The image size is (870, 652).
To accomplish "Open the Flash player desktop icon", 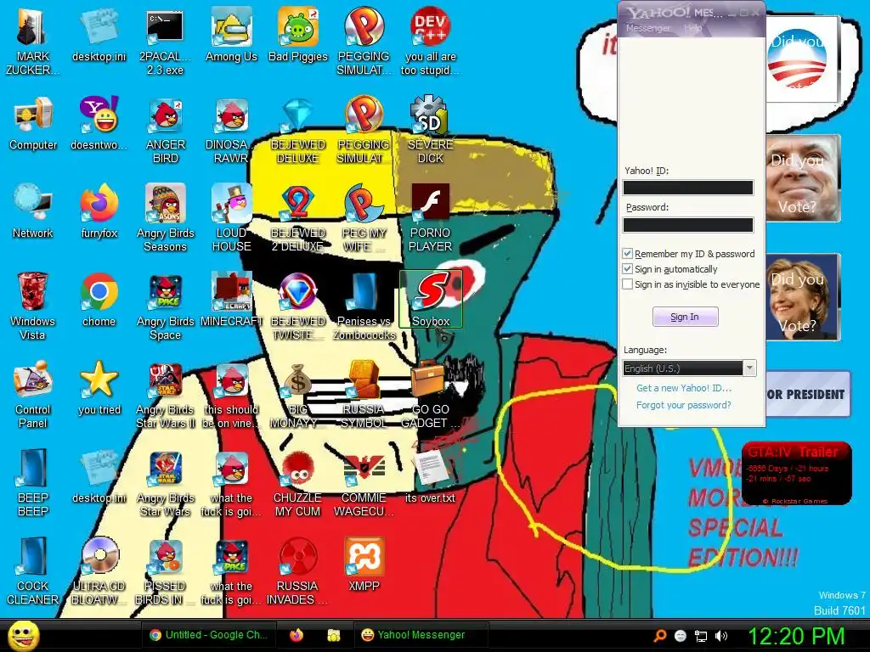I will (x=431, y=218).
